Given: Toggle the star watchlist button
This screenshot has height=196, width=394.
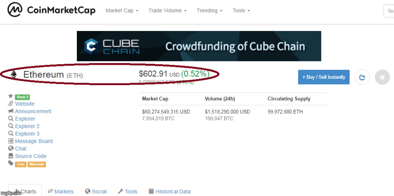Looking at the screenshot, I should pos(382,77).
